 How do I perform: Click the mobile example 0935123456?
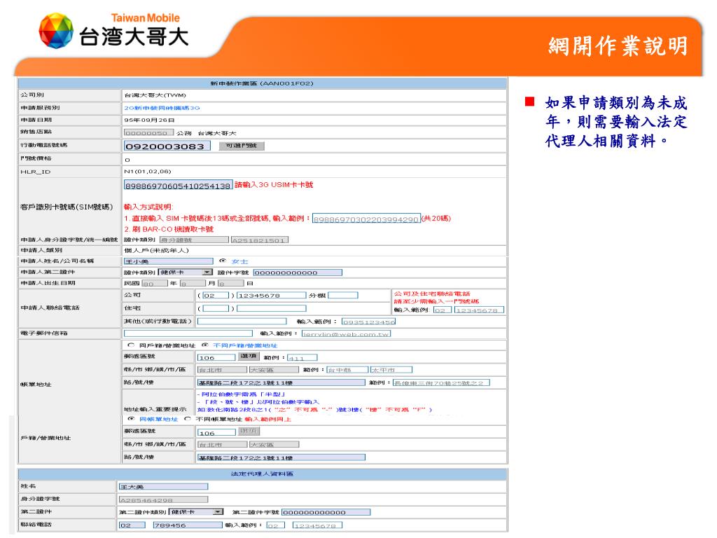(x=368, y=322)
